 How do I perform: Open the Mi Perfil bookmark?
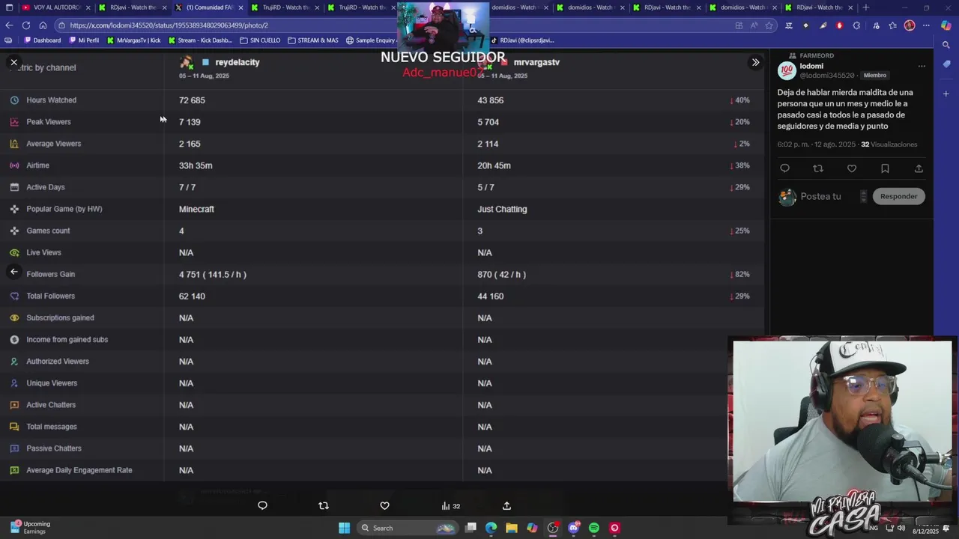pos(83,40)
